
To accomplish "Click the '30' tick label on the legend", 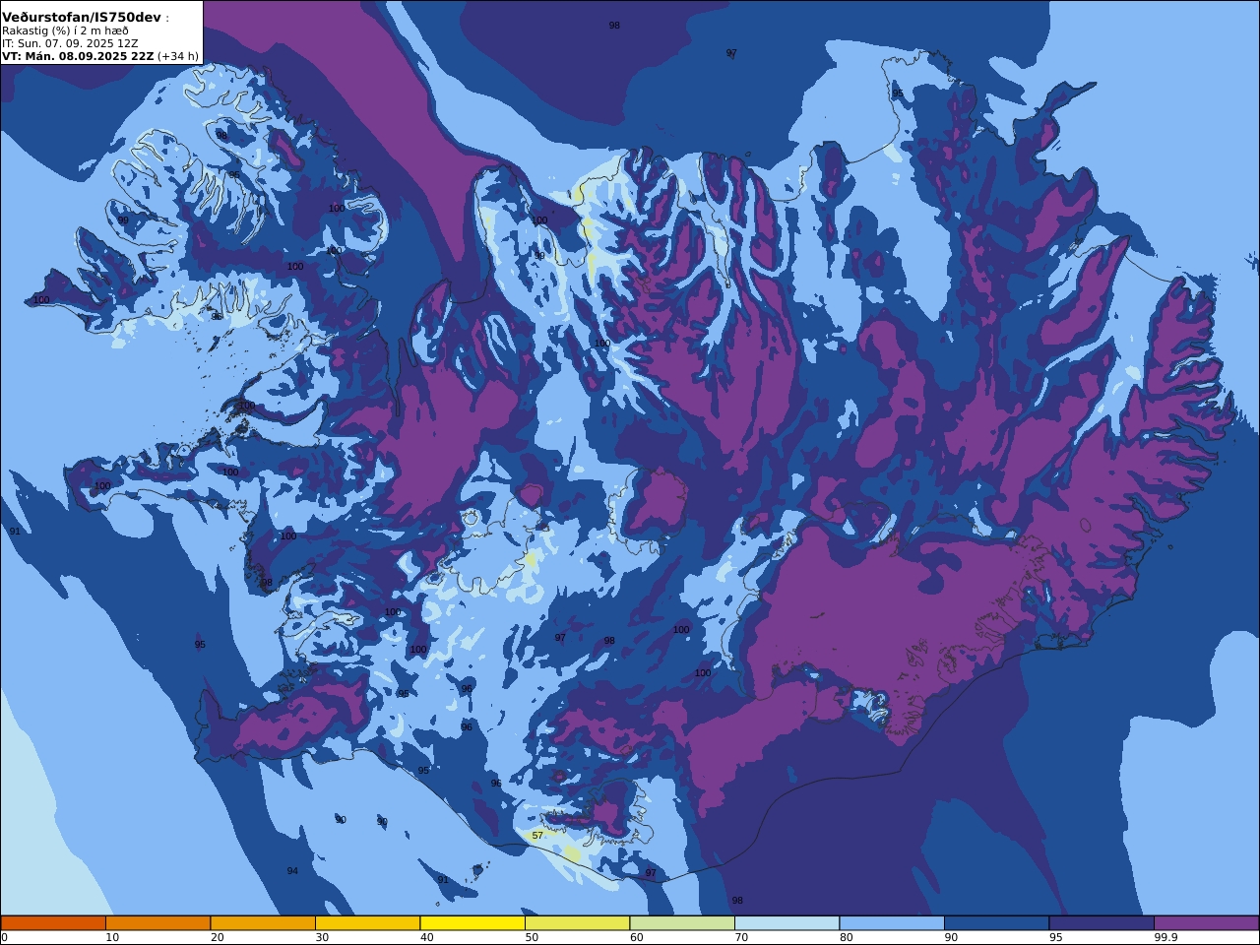I will [322, 937].
